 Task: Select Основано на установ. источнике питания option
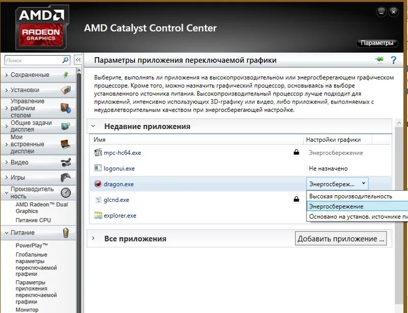pyautogui.click(x=358, y=217)
